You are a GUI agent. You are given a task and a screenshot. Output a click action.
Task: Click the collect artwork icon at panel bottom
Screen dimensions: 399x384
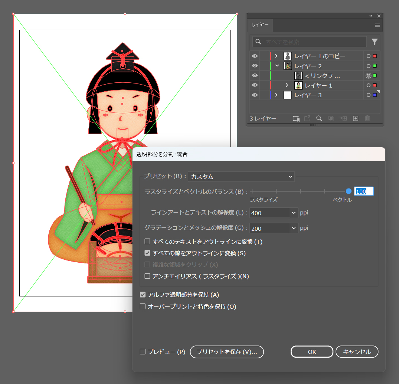pos(296,118)
